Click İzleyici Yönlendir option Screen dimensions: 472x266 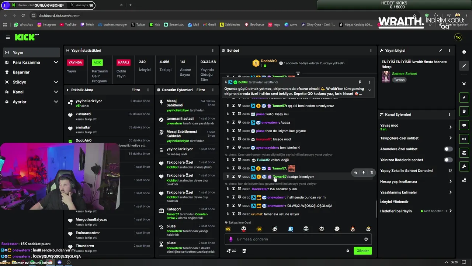click(394, 202)
